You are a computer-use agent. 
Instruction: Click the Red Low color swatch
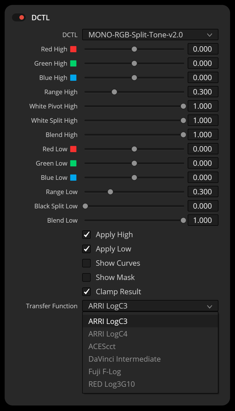click(x=73, y=149)
